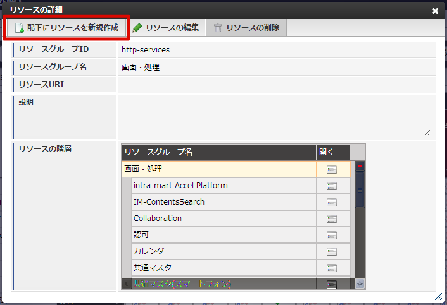Select 画面・処理 in the resource hierarchy

click(x=143, y=169)
